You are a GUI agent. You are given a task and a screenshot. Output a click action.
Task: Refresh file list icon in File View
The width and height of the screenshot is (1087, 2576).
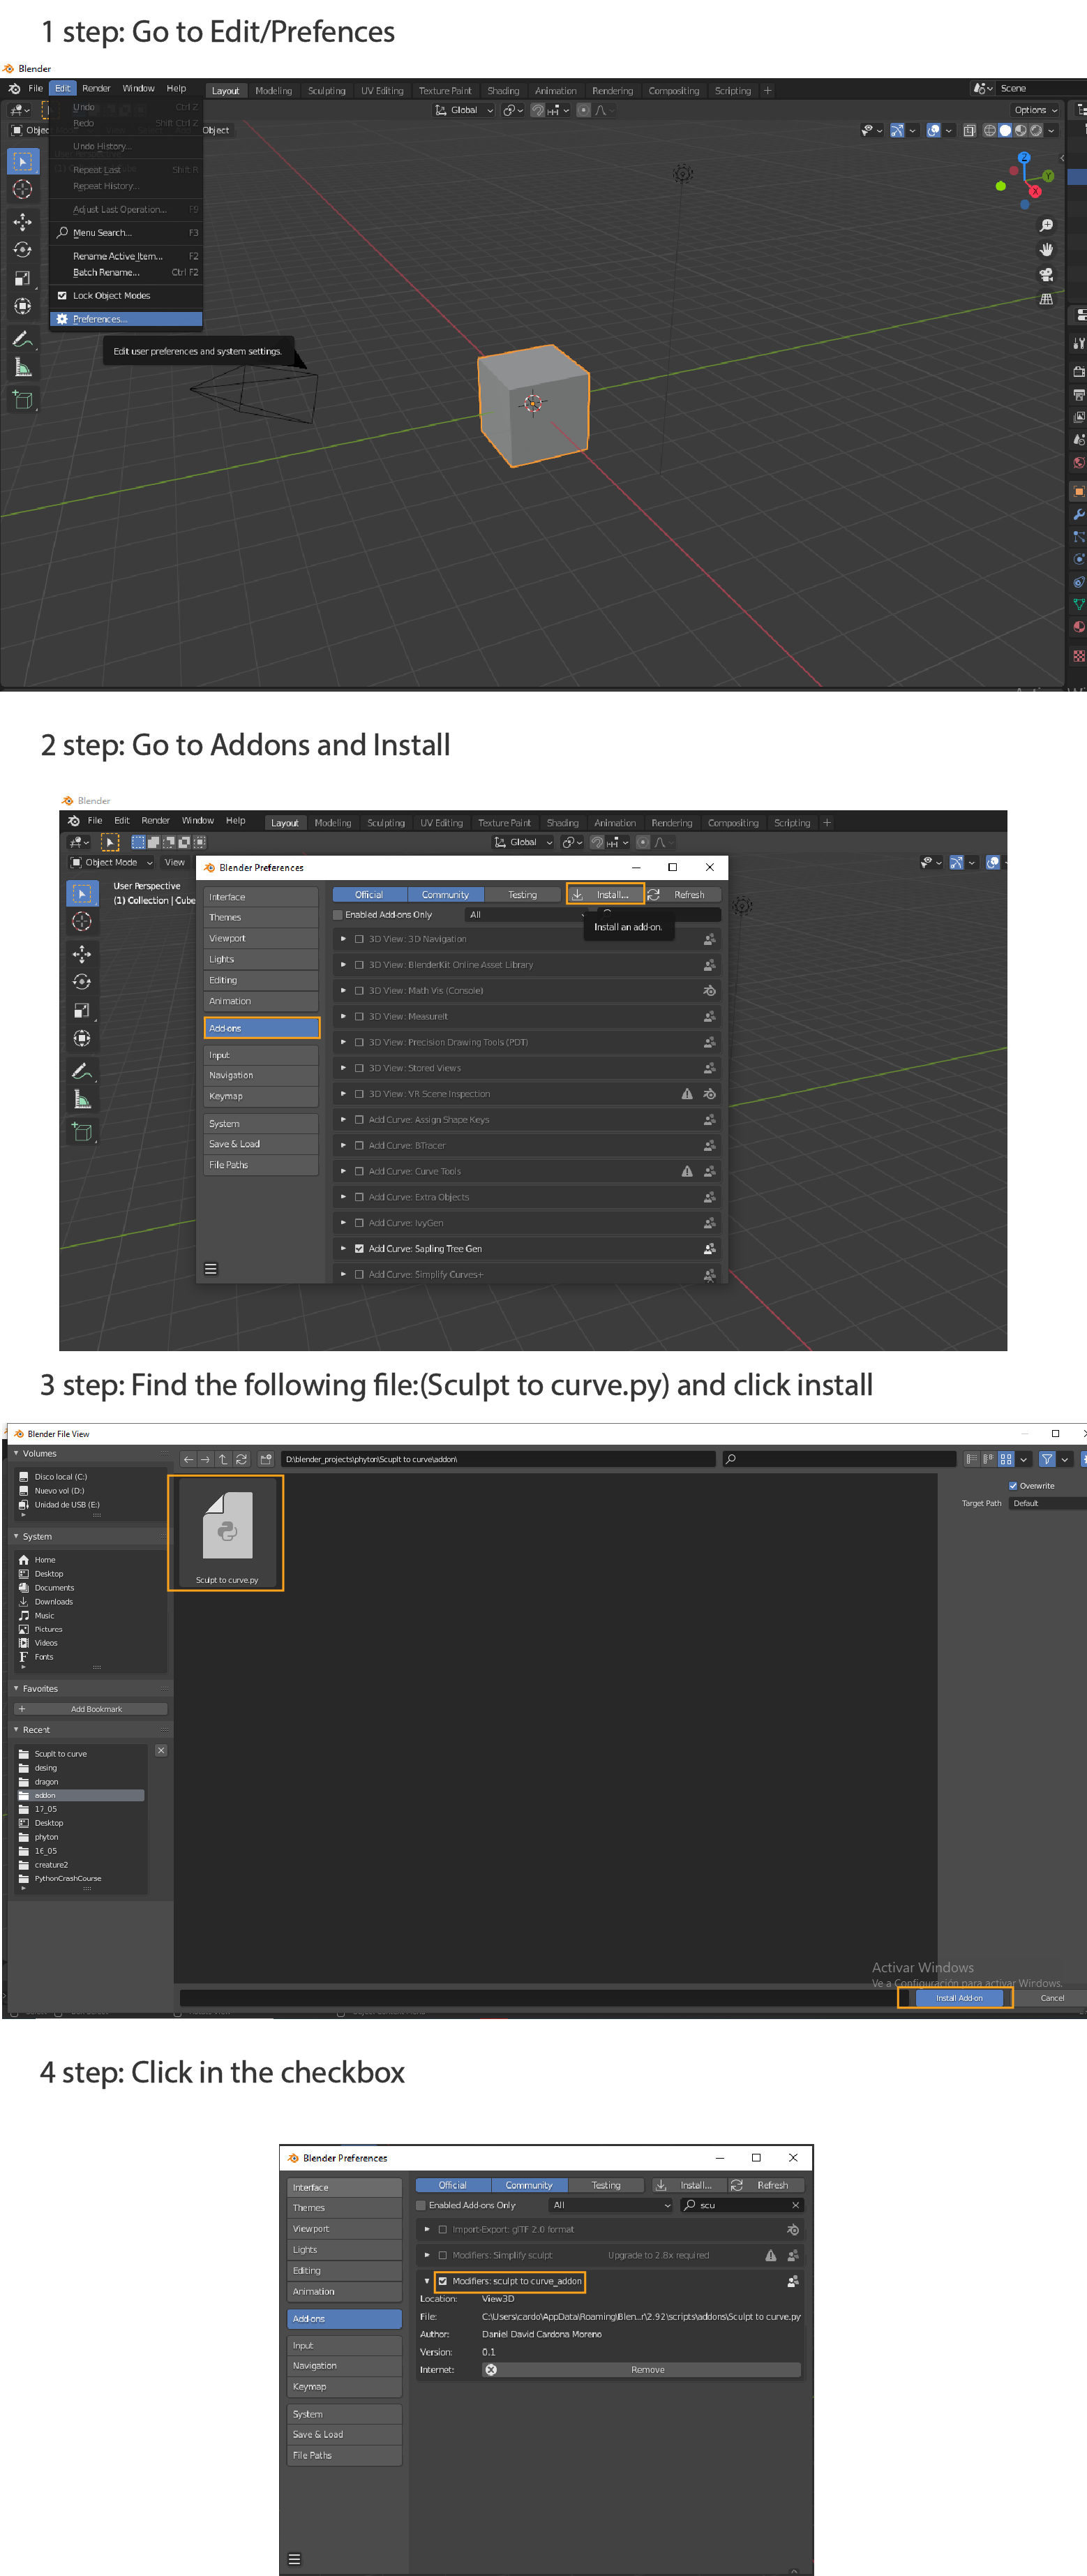click(x=241, y=1459)
